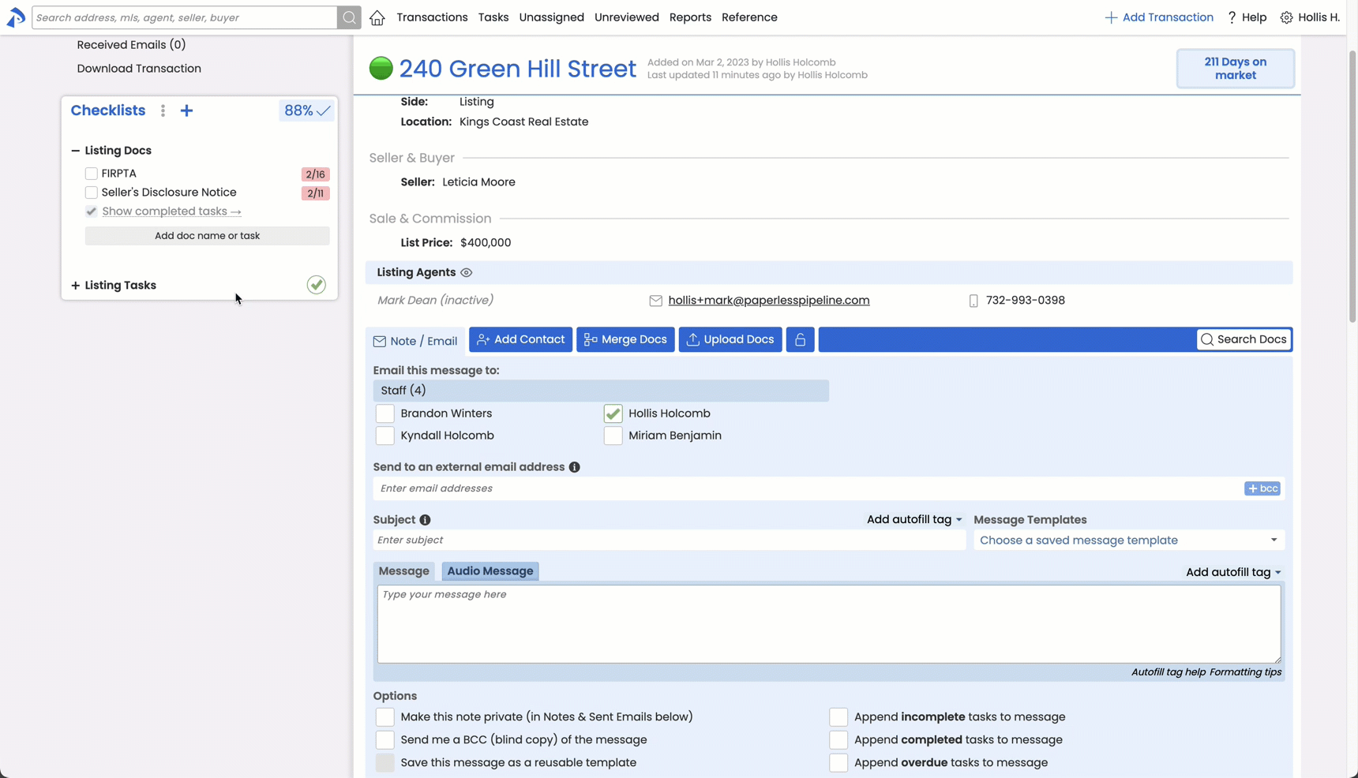Click the home icon in top navigation
This screenshot has height=778, width=1358.
click(377, 17)
